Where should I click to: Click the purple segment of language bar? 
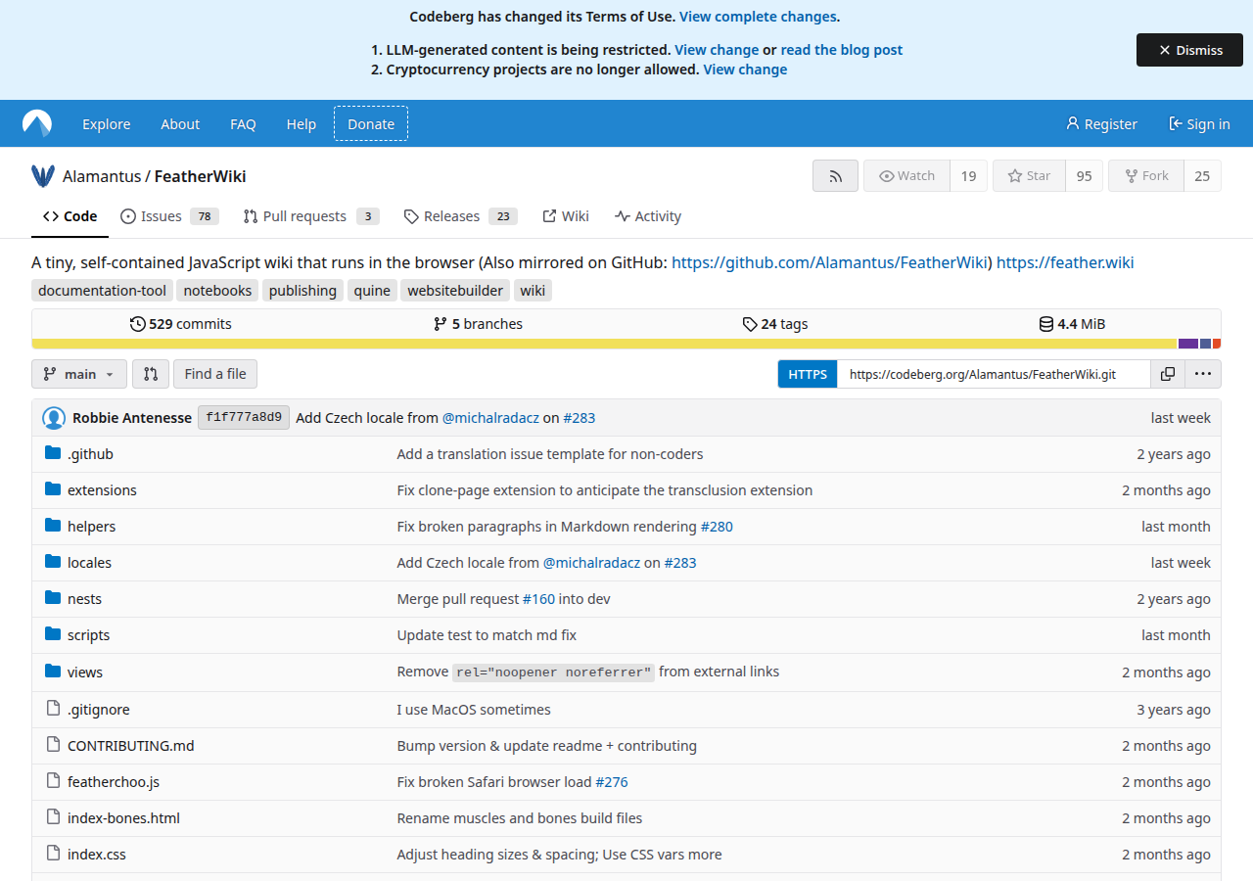pyautogui.click(x=1188, y=344)
